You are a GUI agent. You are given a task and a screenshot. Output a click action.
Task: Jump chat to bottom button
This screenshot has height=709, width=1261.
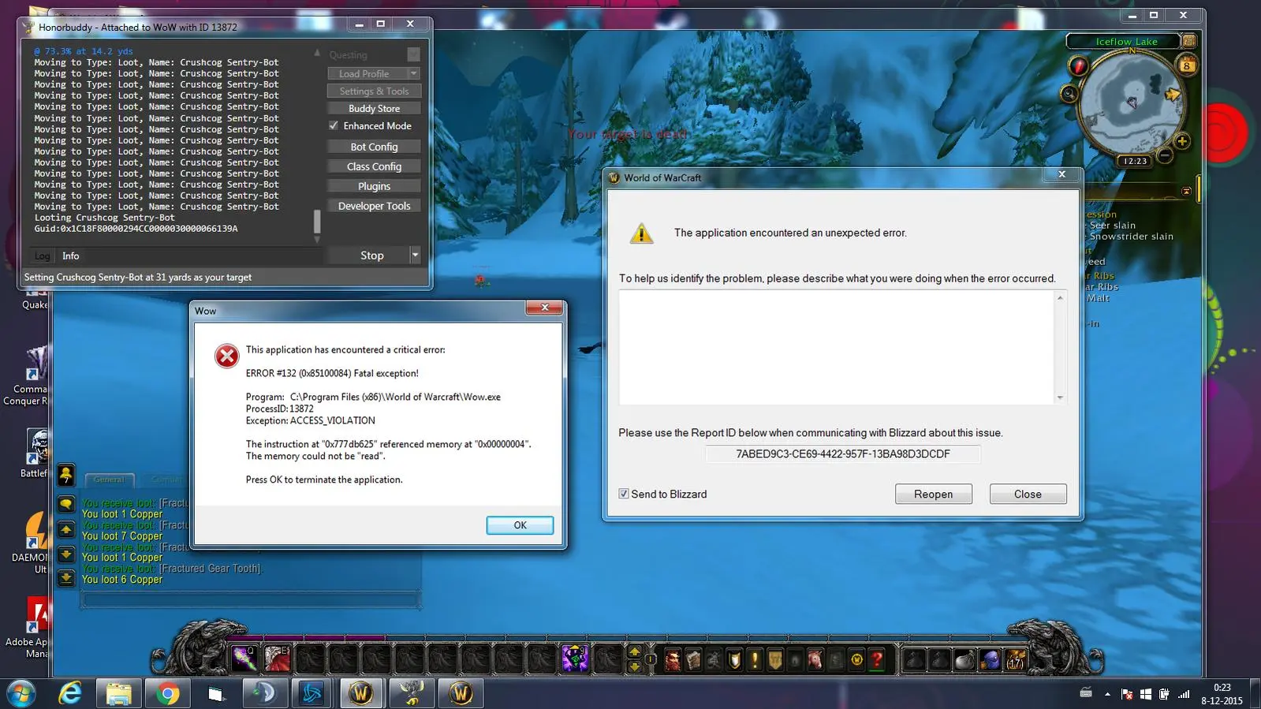pyautogui.click(x=66, y=578)
